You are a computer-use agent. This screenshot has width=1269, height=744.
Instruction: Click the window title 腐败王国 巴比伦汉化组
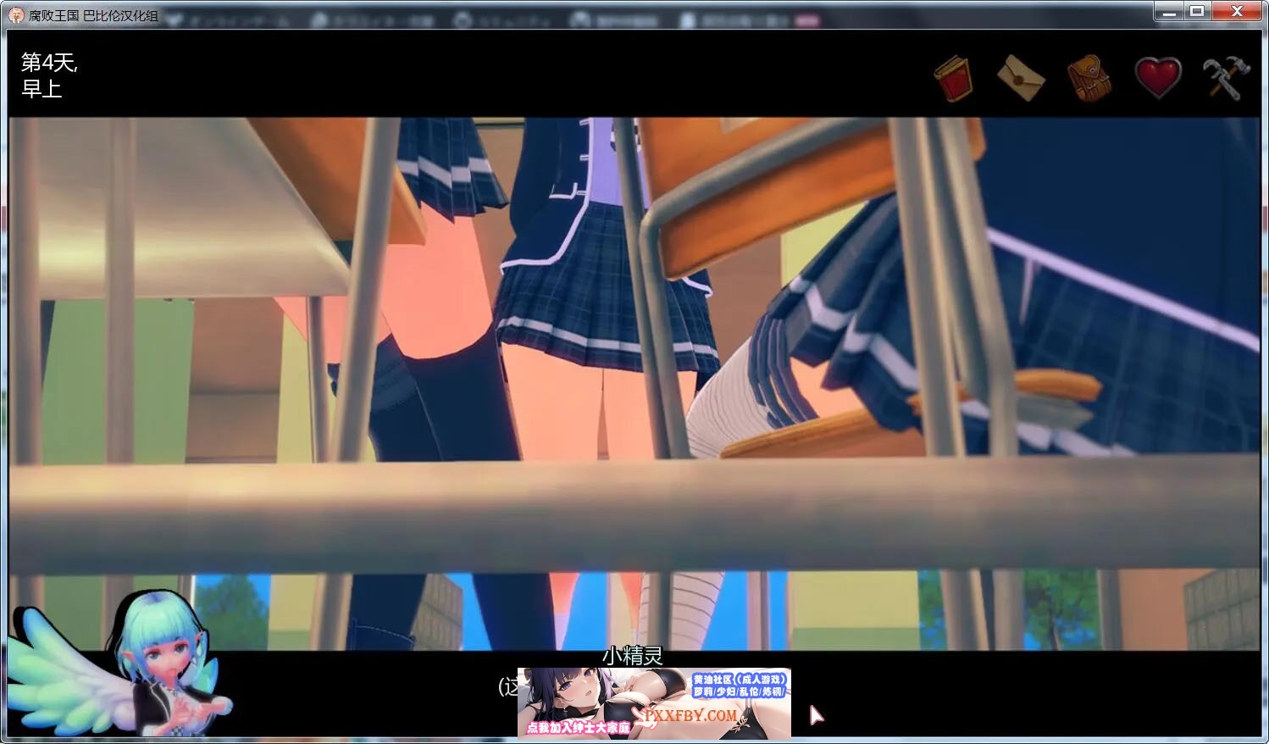pos(93,15)
